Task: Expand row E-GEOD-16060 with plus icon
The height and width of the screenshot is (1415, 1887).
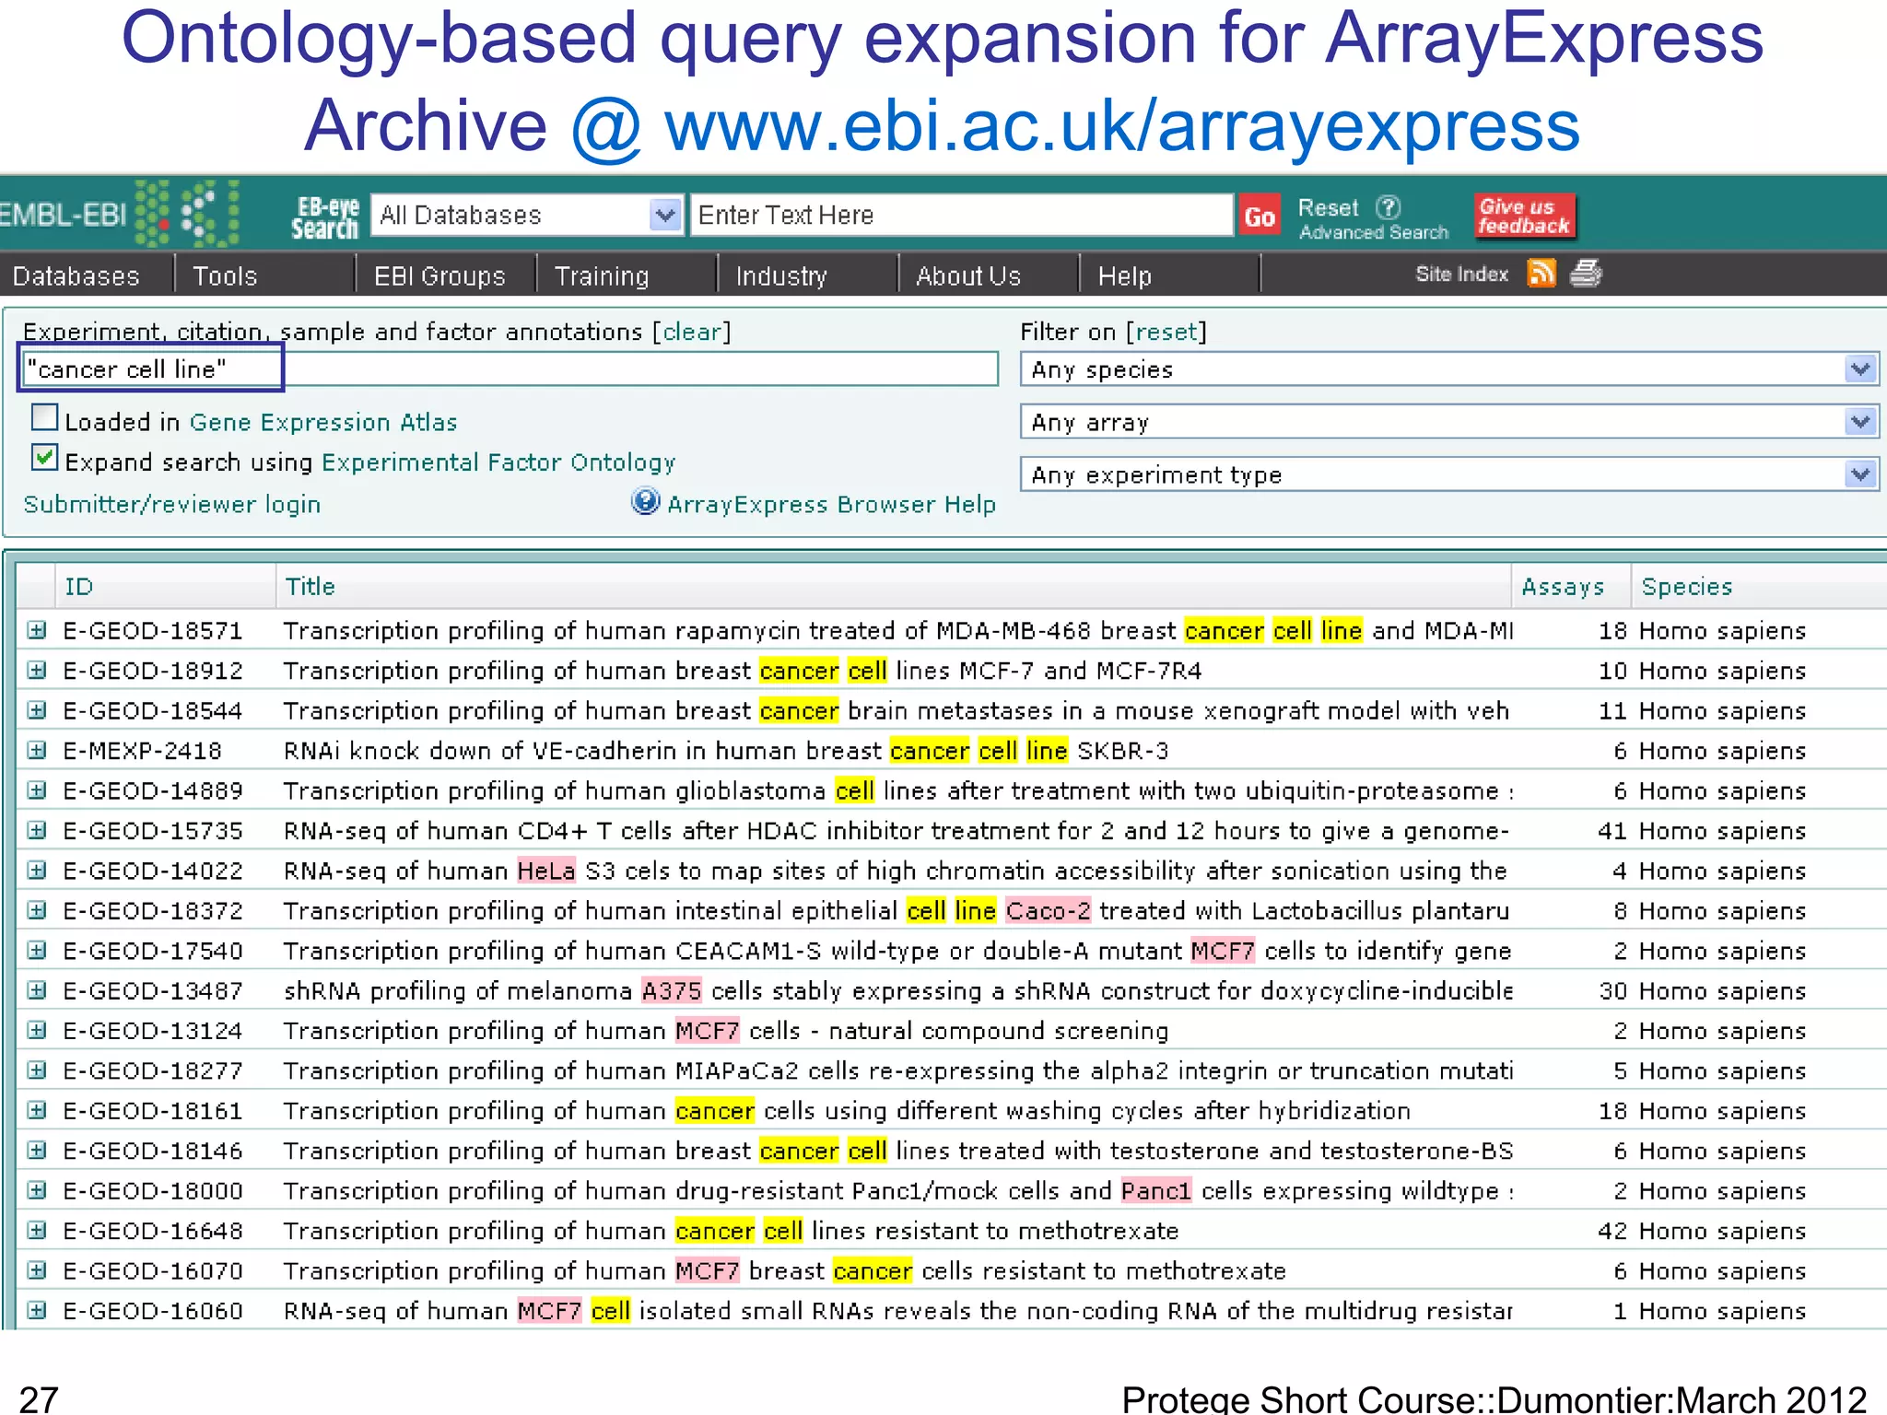Action: (37, 1311)
